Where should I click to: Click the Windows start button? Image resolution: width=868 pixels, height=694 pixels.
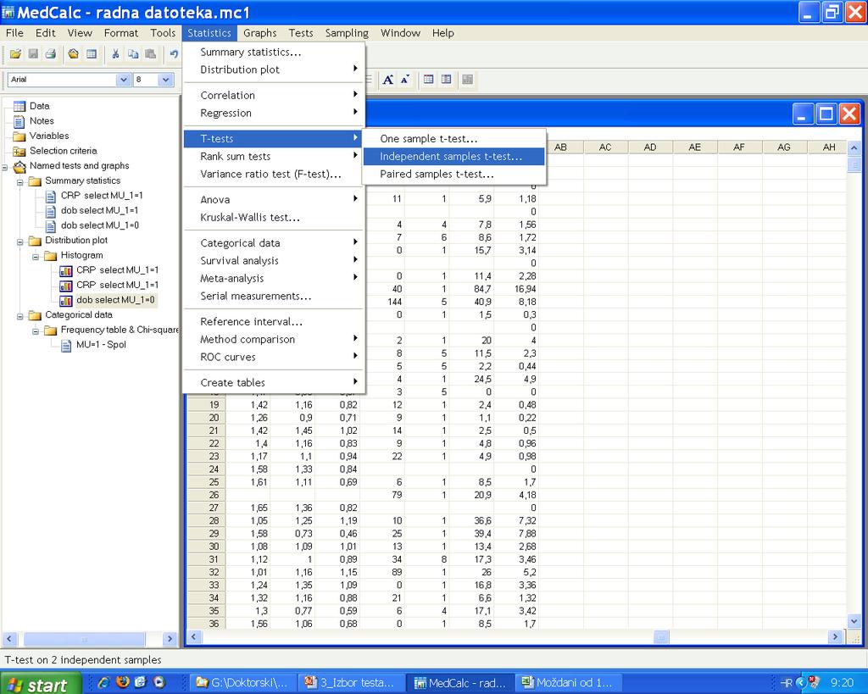click(41, 684)
